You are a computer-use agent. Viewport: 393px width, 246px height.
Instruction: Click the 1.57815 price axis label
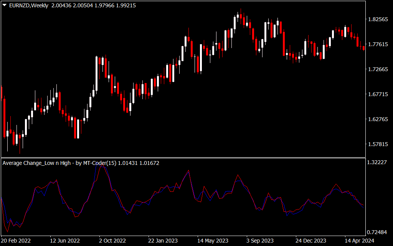pyautogui.click(x=378, y=144)
